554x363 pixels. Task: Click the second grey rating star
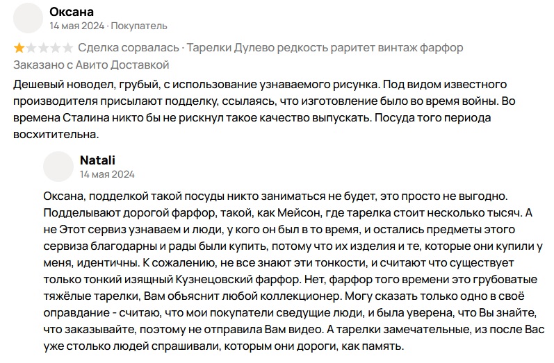31,48
